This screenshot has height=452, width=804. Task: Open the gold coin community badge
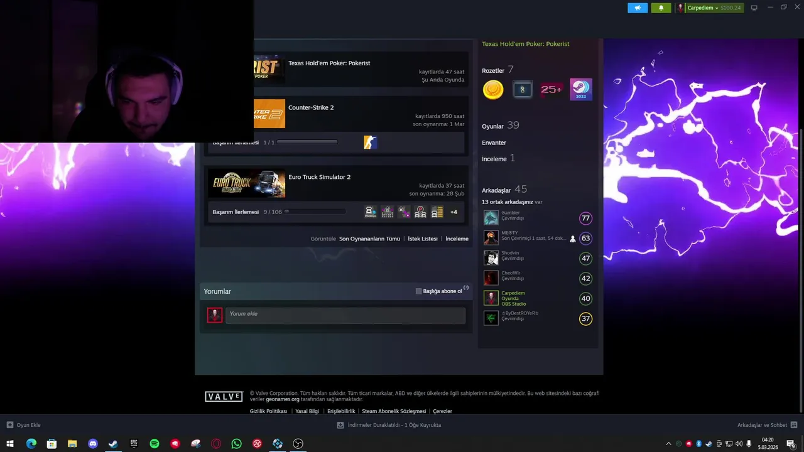click(x=493, y=90)
